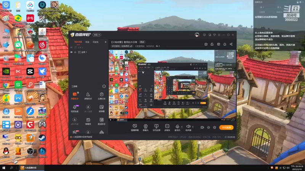Image resolution: width=305 pixels, height=171 pixels.
Task: Expand speaker options arrow
Action: click(x=193, y=127)
